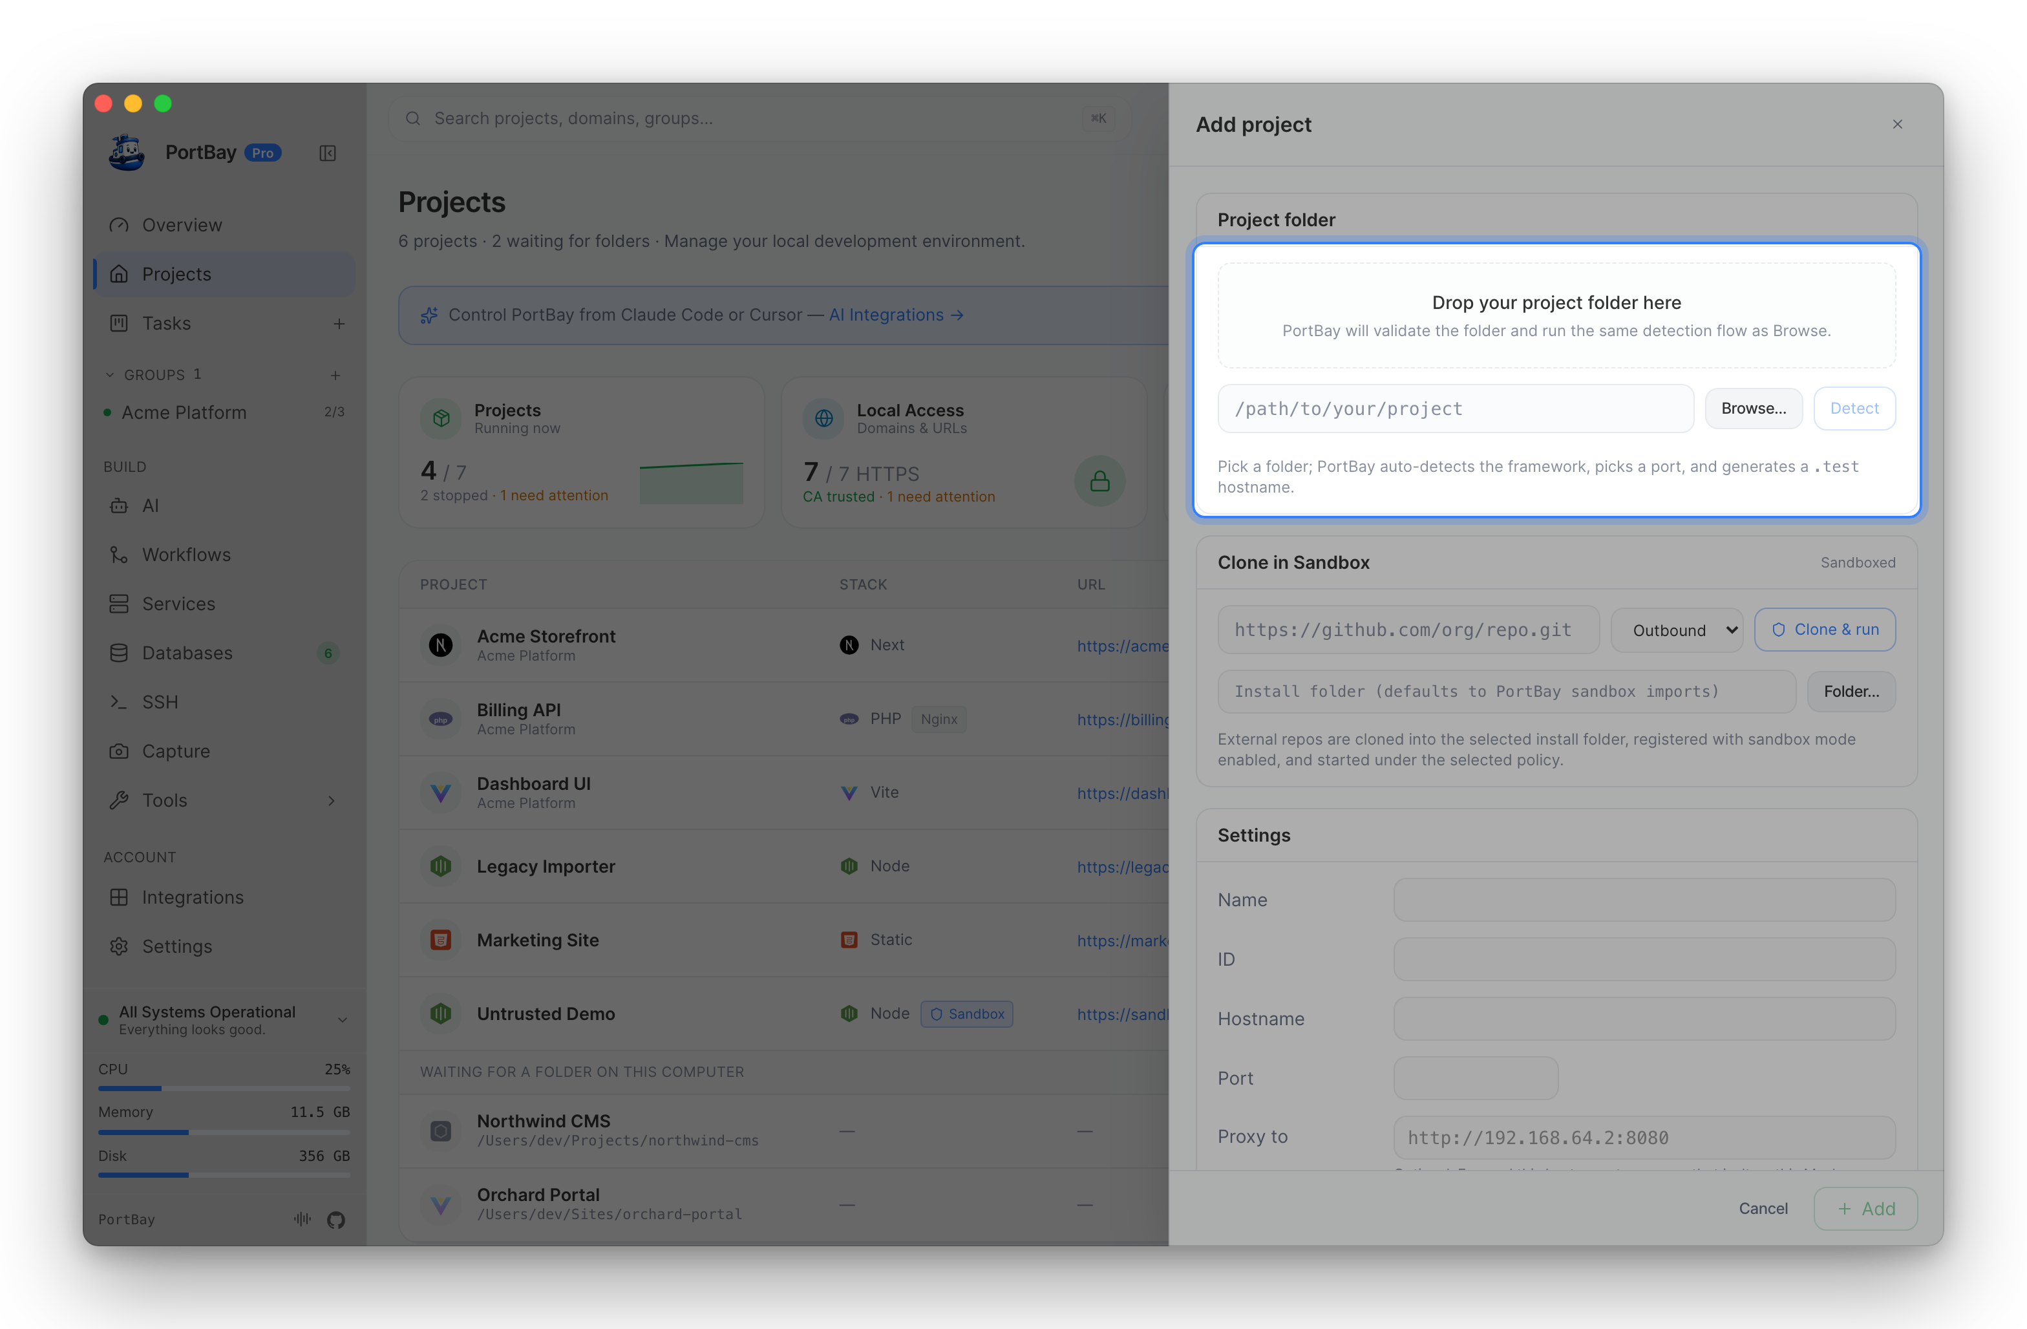This screenshot has height=1329, width=2027.
Task: Click the CPU usage bar
Action: point(224,1088)
